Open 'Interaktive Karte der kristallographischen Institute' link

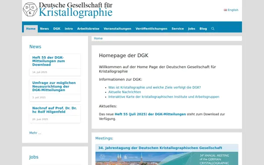click(164, 97)
